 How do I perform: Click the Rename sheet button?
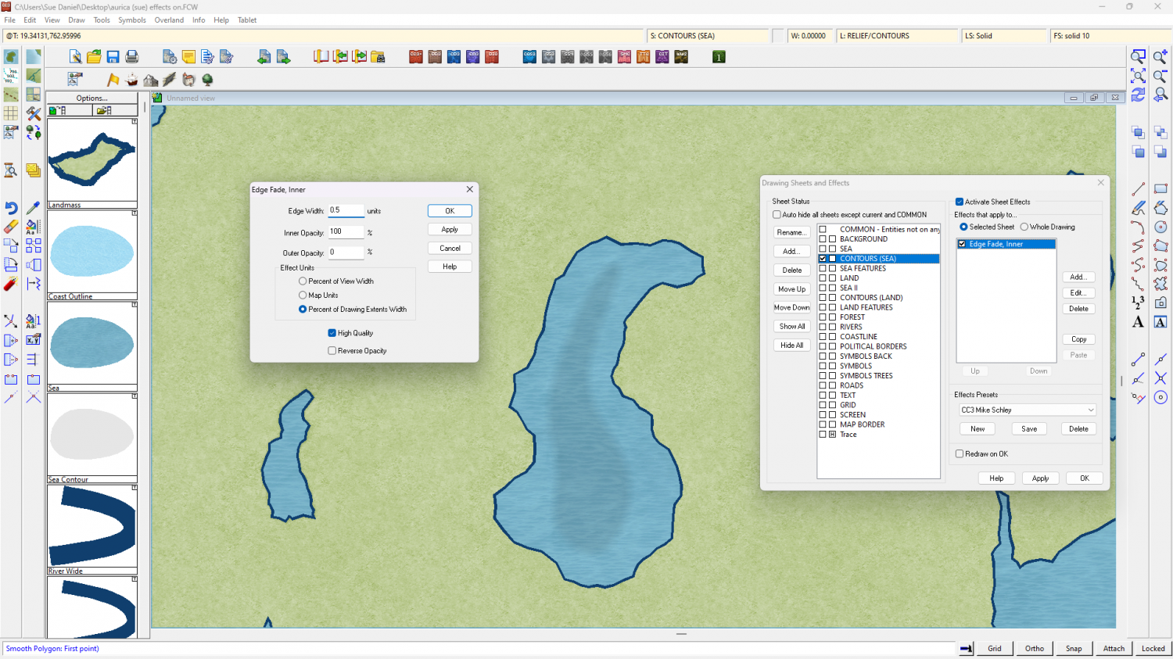click(x=791, y=233)
